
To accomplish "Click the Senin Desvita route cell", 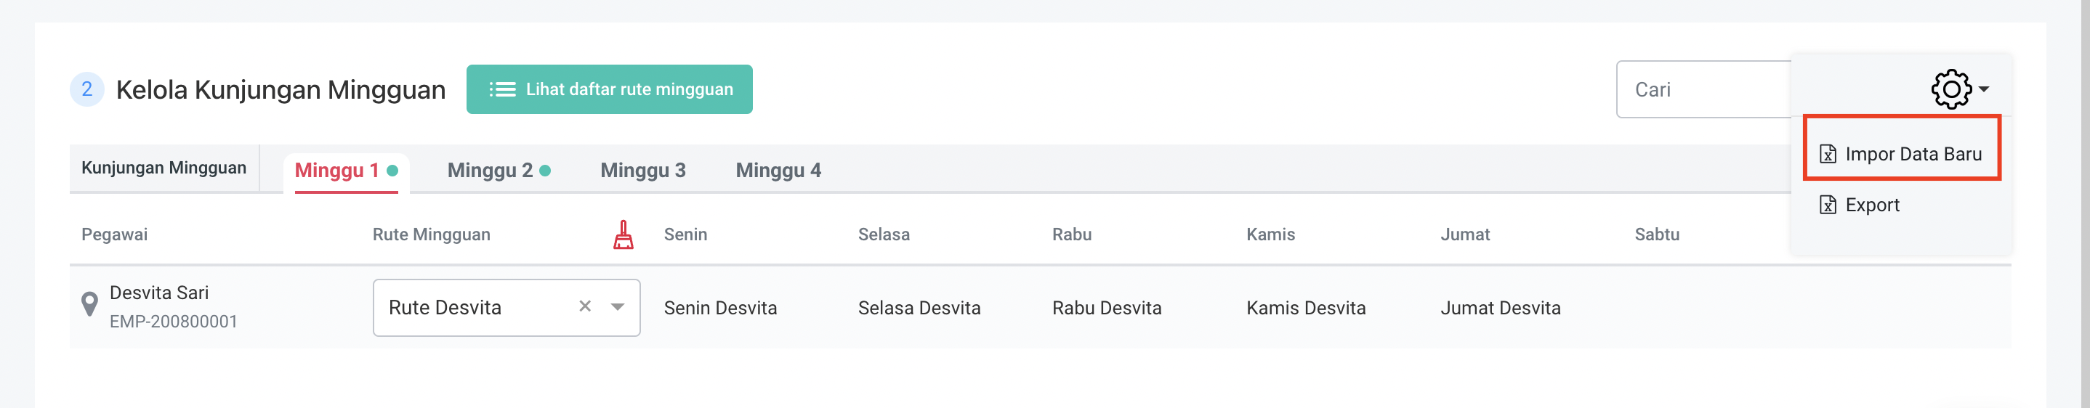I will (719, 309).
